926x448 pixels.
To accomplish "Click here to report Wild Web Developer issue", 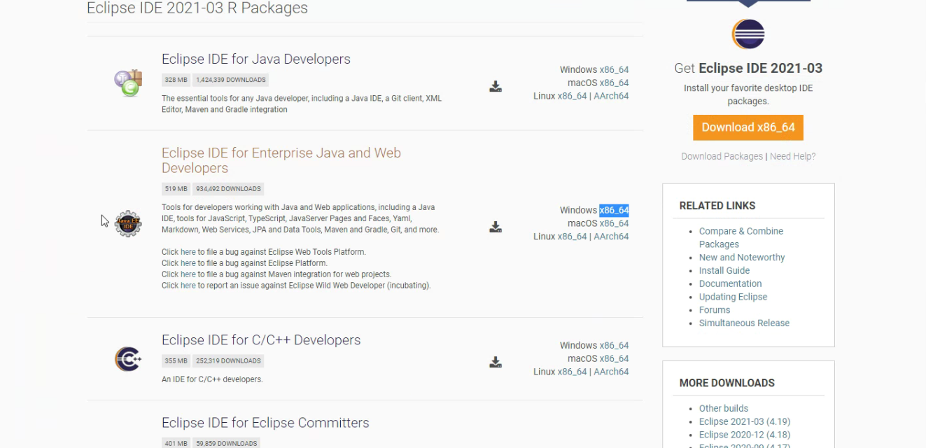I will coord(188,286).
